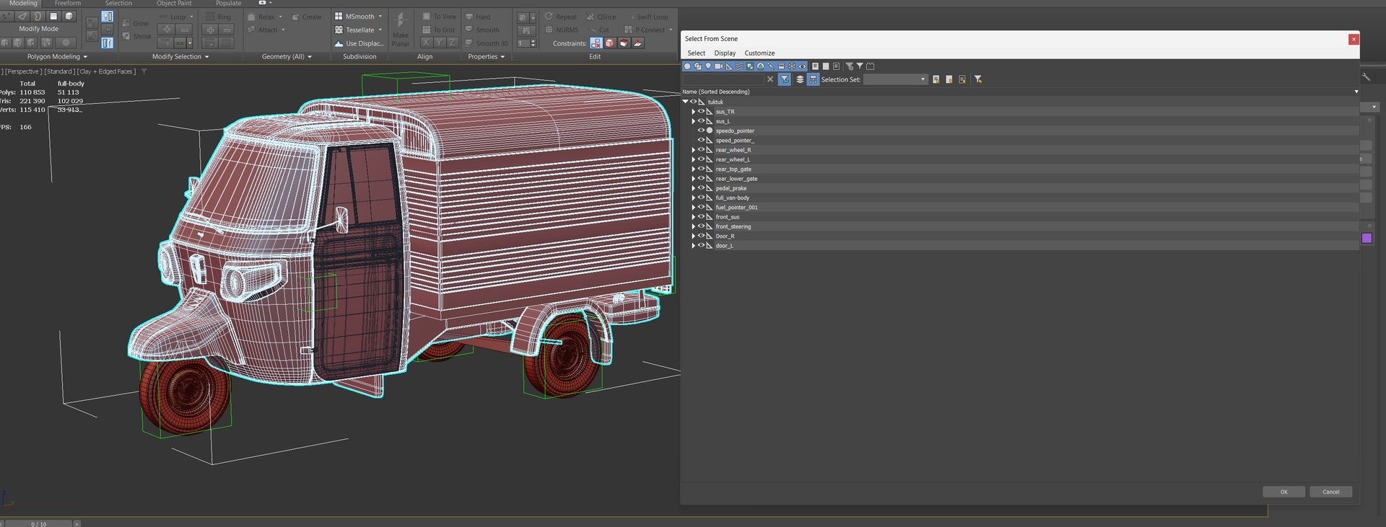This screenshot has height=527, width=1386.
Task: Switch to Sort by Layer view icon
Action: coord(800,79)
